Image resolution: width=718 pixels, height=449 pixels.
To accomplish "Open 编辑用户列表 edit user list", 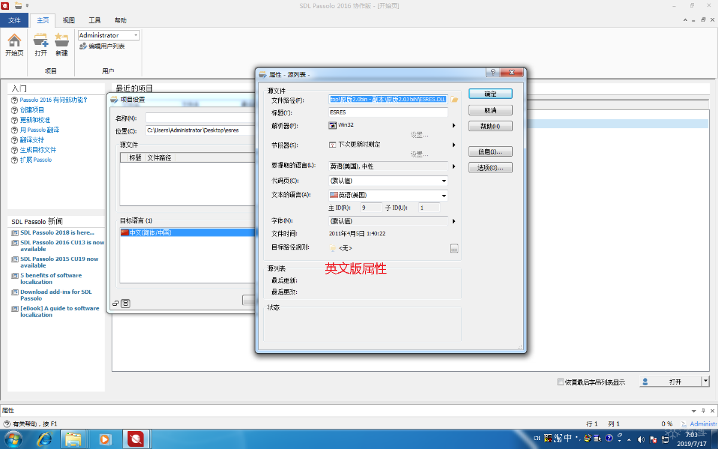I will [x=102, y=46].
